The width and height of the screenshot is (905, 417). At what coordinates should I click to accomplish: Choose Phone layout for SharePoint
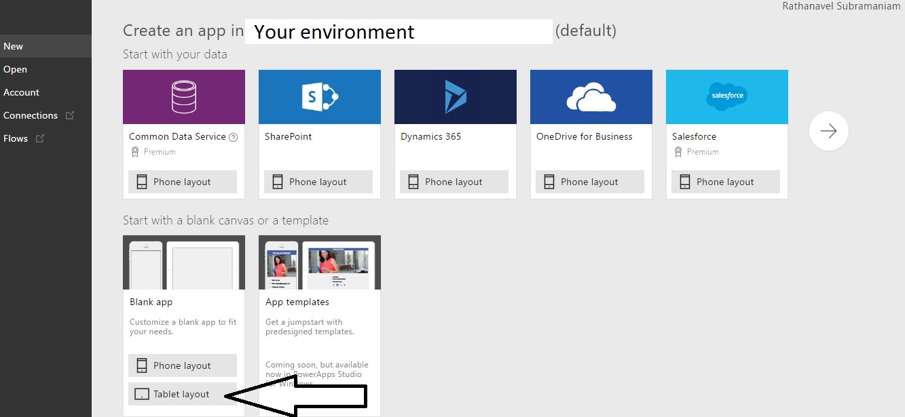click(318, 182)
